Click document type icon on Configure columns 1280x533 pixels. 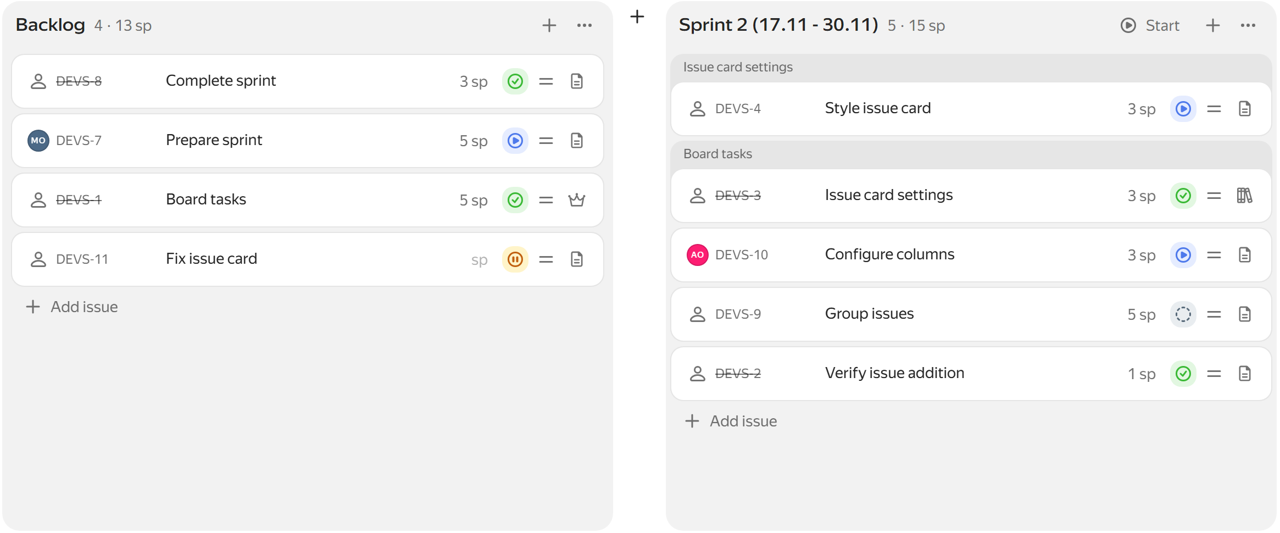1244,255
